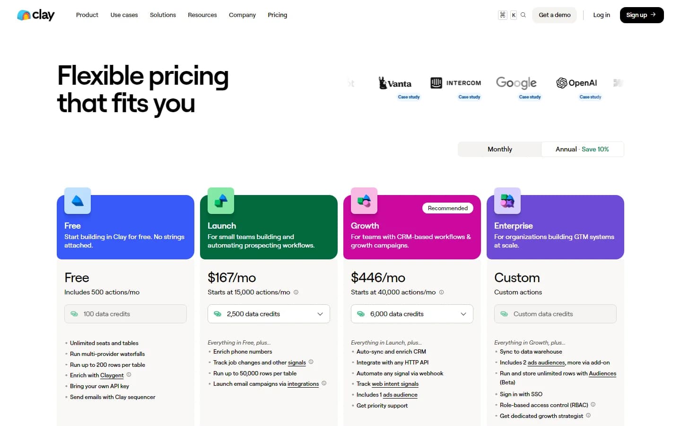
Task: Click the purple Enterprise plan icon
Action: (x=507, y=200)
